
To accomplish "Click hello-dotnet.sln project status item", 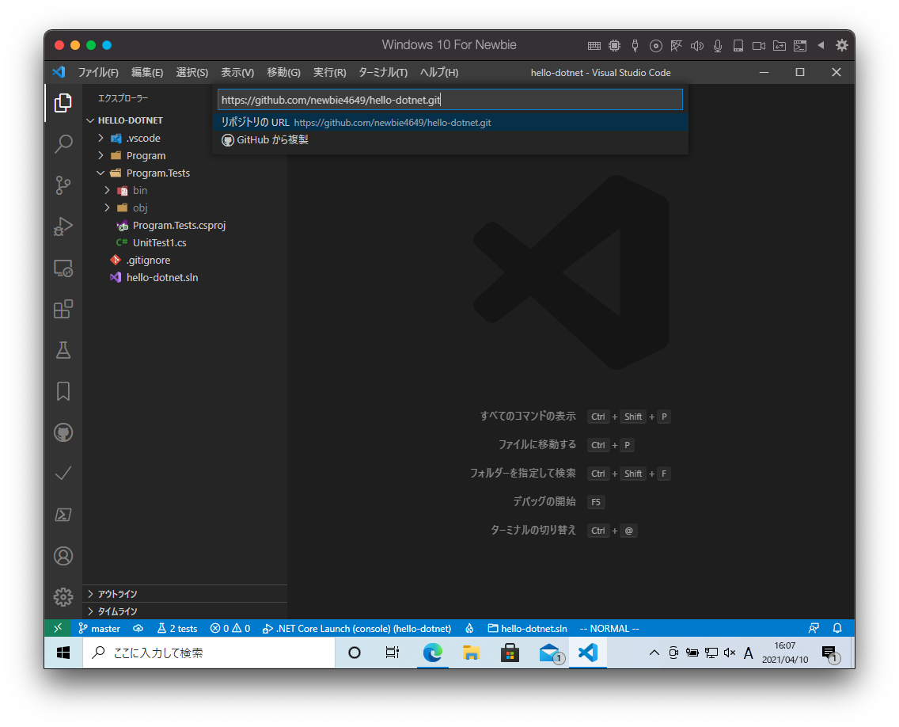I will point(528,628).
